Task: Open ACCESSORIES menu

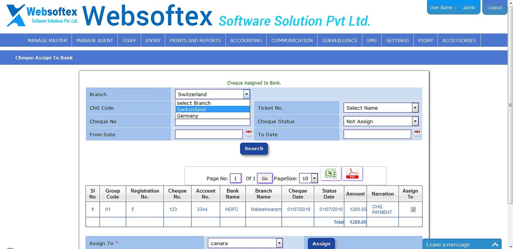Action: pos(459,40)
